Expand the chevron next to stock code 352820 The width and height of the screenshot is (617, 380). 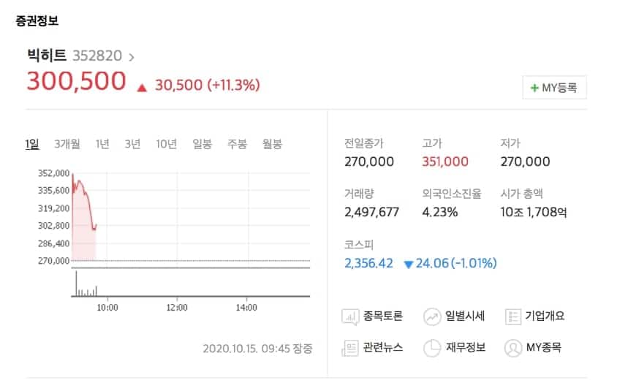pos(132,56)
